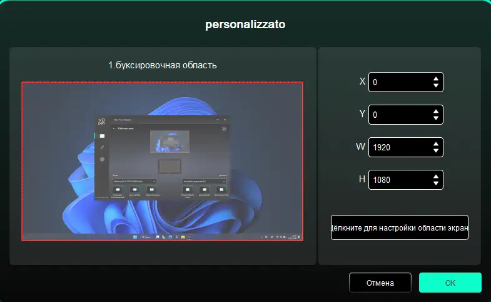Increase the X value with up arrow
Screen dimensions: 491x302
click(x=435, y=78)
